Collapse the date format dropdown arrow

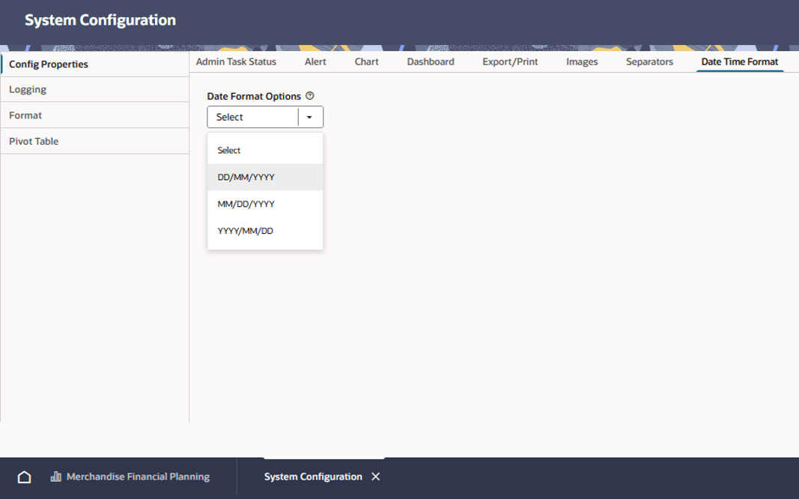point(309,117)
